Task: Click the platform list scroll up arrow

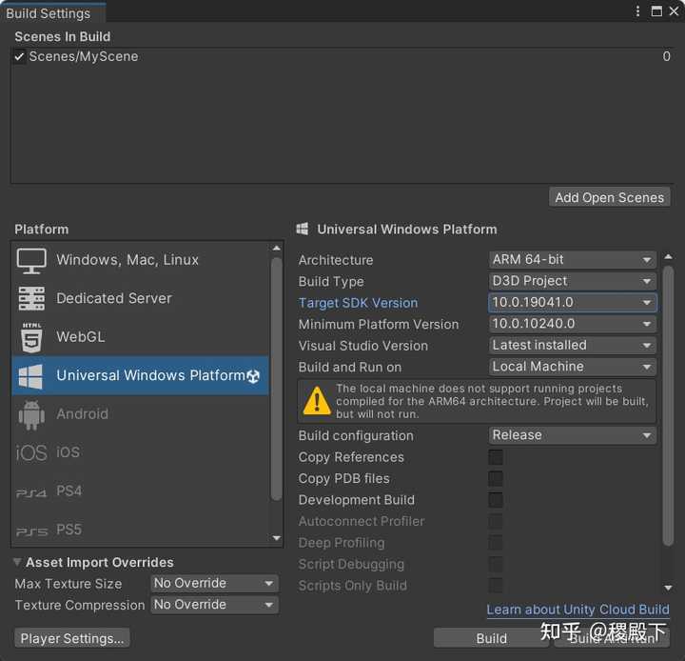Action: (x=276, y=249)
